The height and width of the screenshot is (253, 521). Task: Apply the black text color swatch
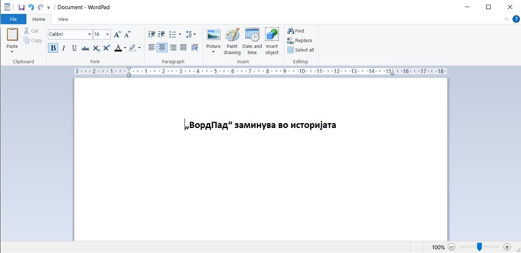(x=118, y=48)
